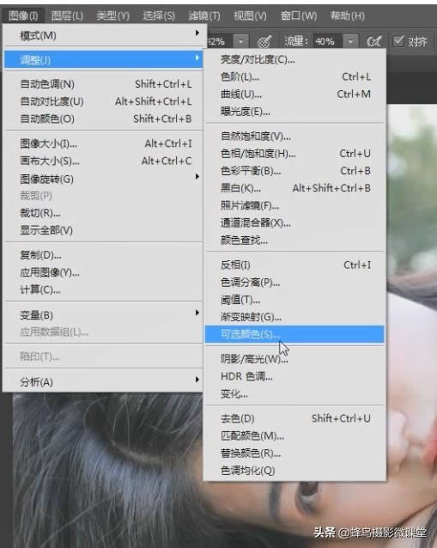Open the 分析(A) submenu
The height and width of the screenshot is (548, 437).
tap(103, 381)
